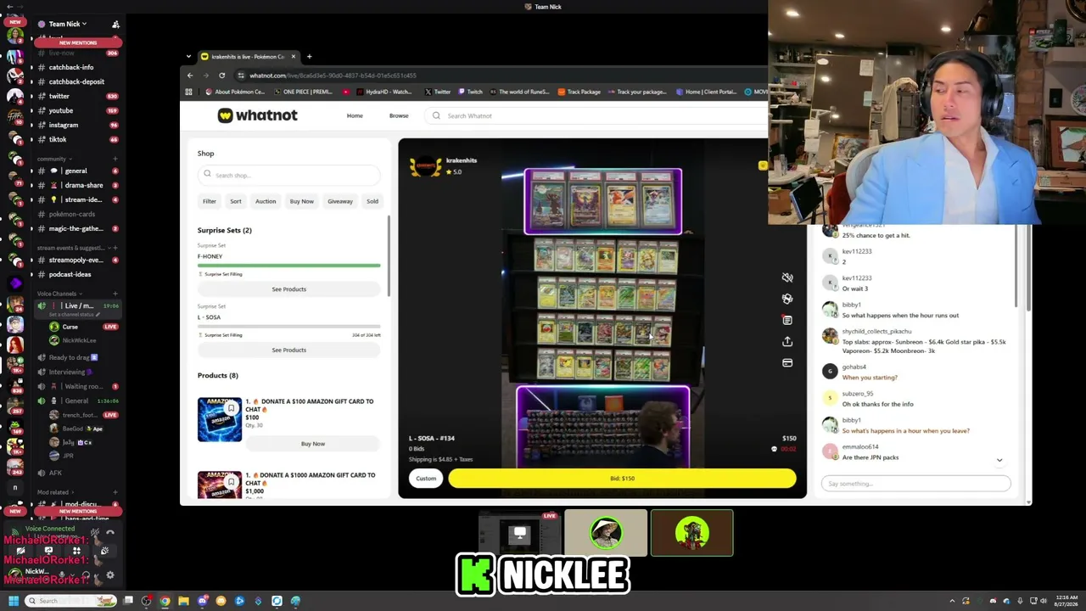Click the Search Whatnot field
Screen dimensions: 1086x611
pos(594,115)
